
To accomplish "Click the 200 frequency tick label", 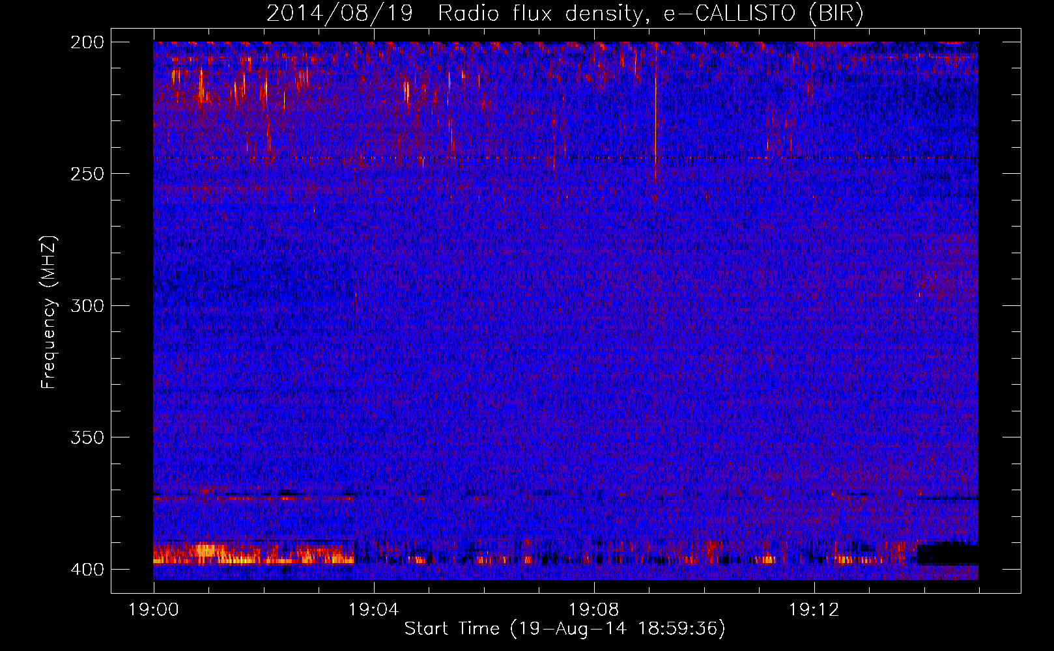I will click(87, 42).
